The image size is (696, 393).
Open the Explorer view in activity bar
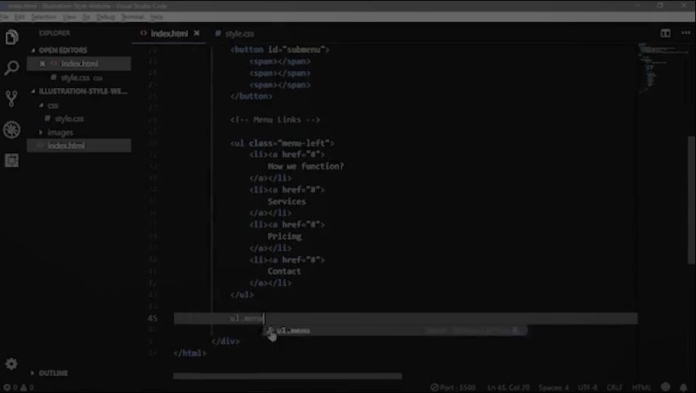click(x=11, y=38)
